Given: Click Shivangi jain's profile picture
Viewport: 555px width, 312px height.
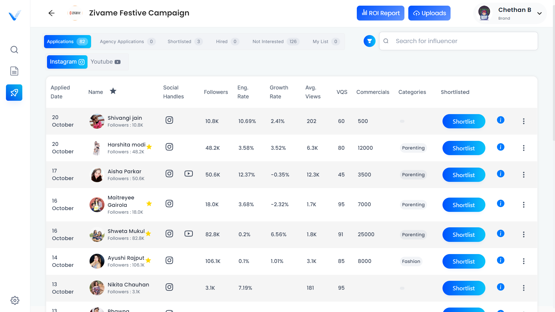Looking at the screenshot, I should pos(97,121).
